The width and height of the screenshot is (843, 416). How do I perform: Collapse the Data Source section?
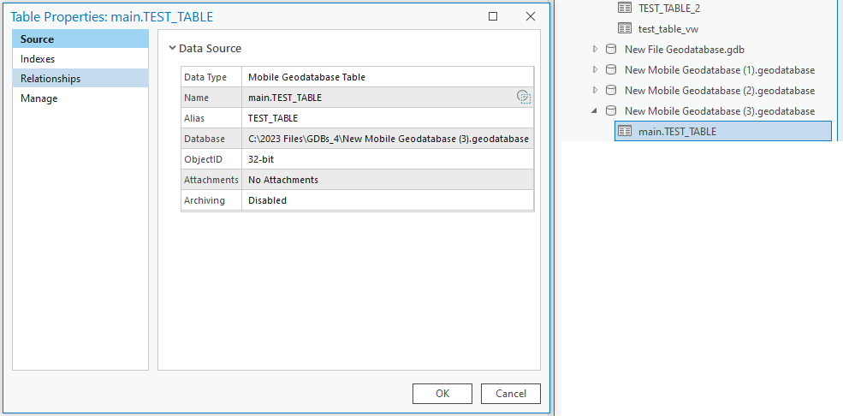[173, 49]
